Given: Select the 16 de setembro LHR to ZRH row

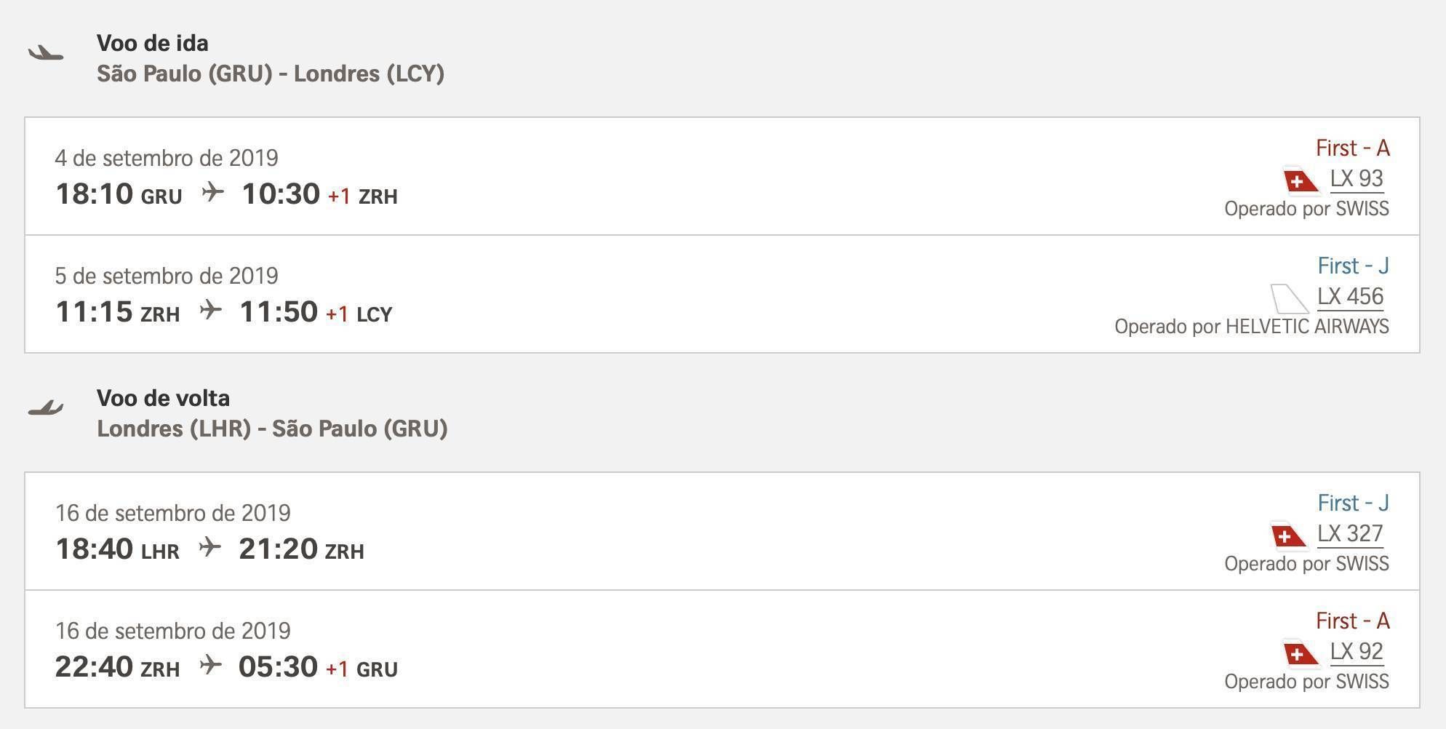Looking at the screenshot, I should [x=722, y=531].
